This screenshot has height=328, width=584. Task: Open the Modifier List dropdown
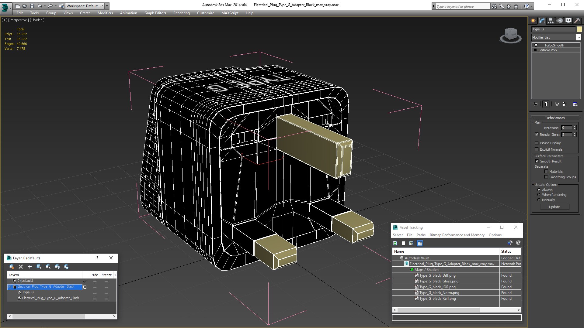click(x=578, y=37)
